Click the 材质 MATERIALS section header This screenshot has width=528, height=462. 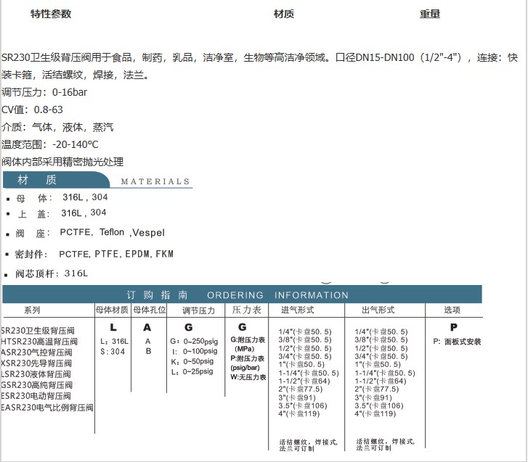coord(97,180)
